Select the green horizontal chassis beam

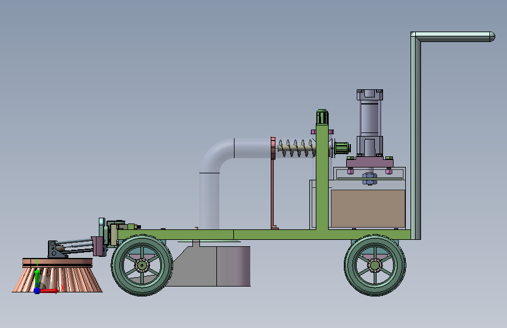pyautogui.click(x=264, y=235)
